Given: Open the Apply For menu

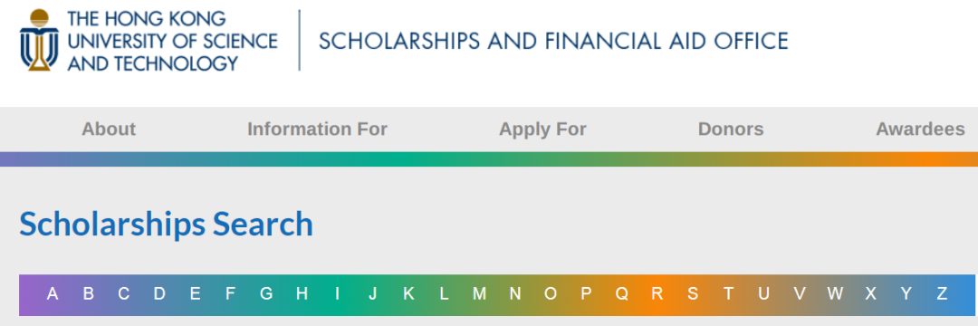Looking at the screenshot, I should (x=542, y=129).
